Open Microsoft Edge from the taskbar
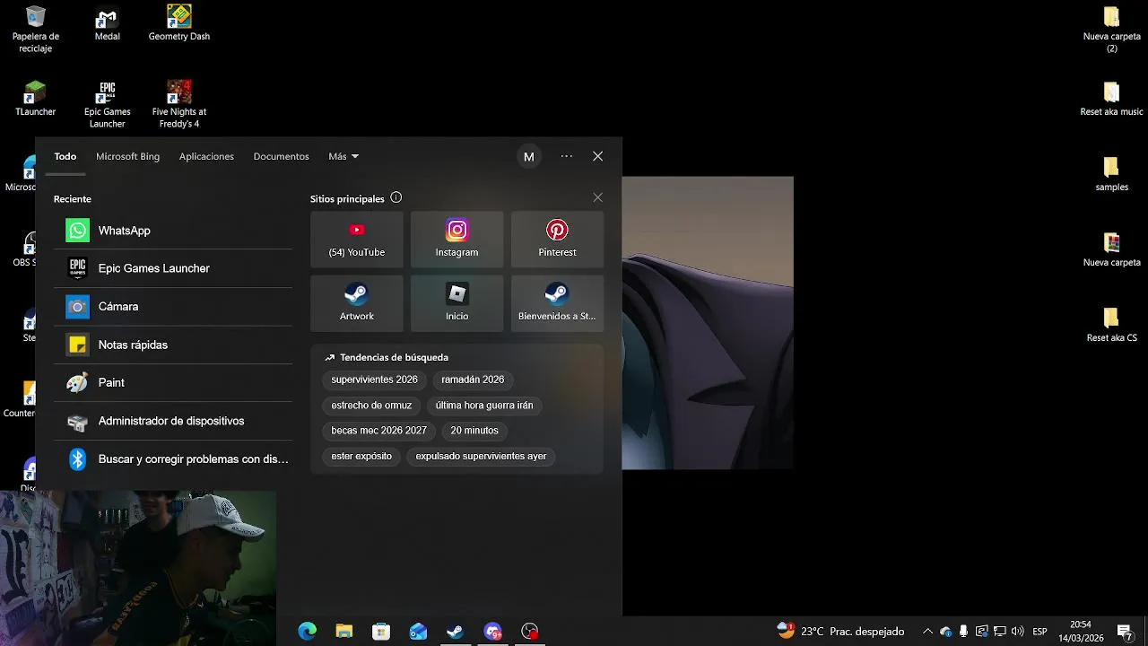Image resolution: width=1148 pixels, height=646 pixels. point(307,632)
